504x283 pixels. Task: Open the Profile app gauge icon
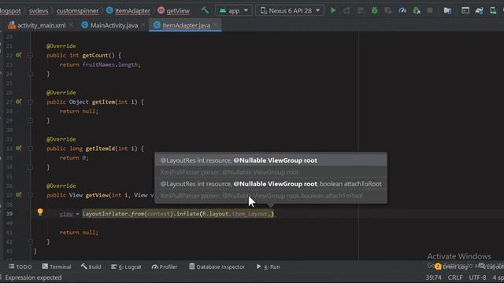402,10
